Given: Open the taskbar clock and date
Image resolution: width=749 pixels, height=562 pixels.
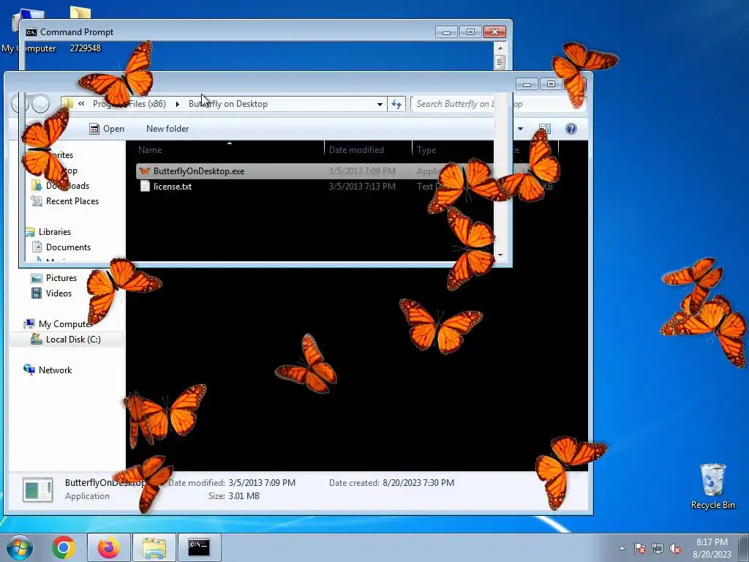Looking at the screenshot, I should [712, 548].
